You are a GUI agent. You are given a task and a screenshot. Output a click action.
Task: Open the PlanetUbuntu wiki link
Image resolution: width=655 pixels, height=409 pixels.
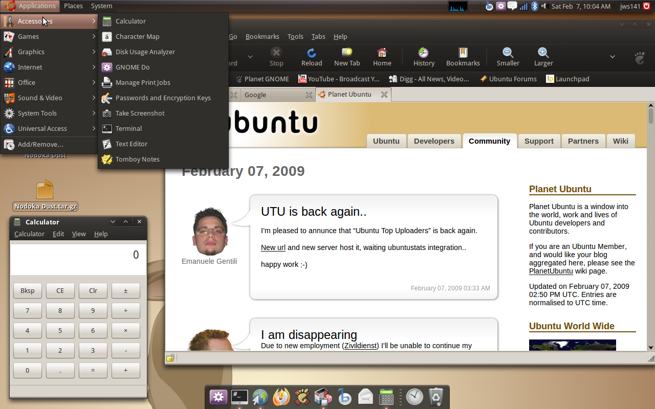551,271
